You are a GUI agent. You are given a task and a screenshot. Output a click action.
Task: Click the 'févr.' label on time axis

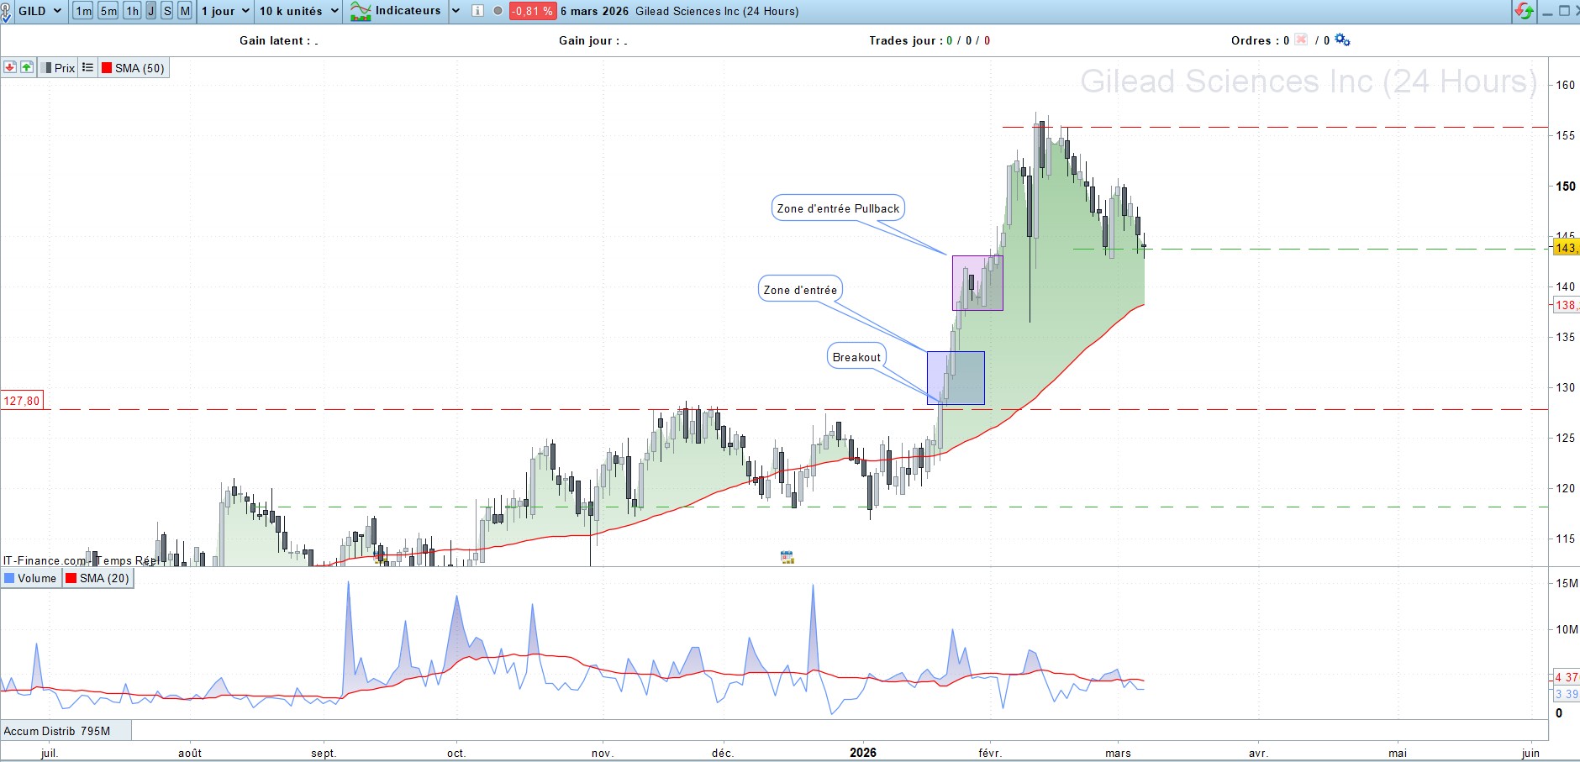tap(990, 753)
